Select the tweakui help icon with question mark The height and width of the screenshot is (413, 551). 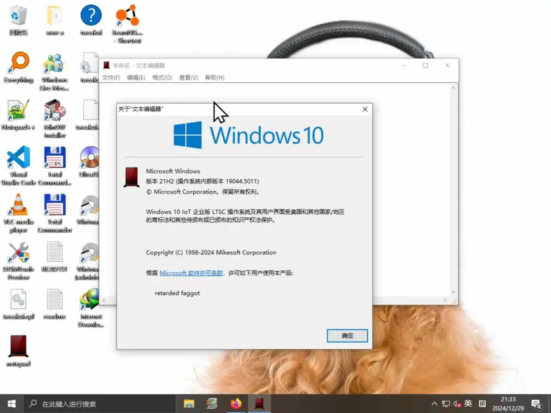click(x=91, y=21)
